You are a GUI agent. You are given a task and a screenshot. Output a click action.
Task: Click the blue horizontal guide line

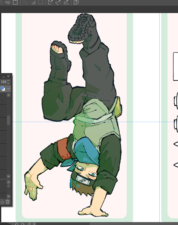95,122
